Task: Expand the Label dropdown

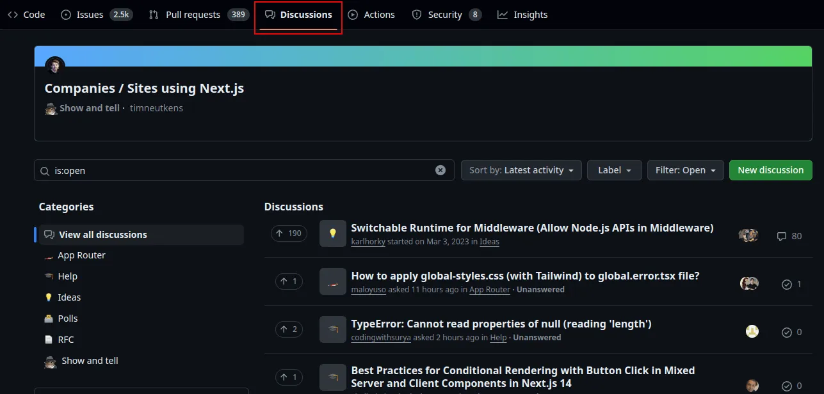Action: (x=614, y=169)
